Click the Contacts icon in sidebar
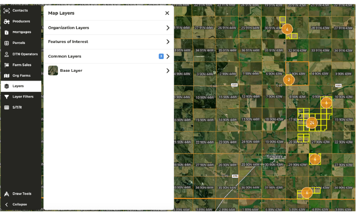Image resolution: width=356 pixels, height=219 pixels. click(7, 10)
